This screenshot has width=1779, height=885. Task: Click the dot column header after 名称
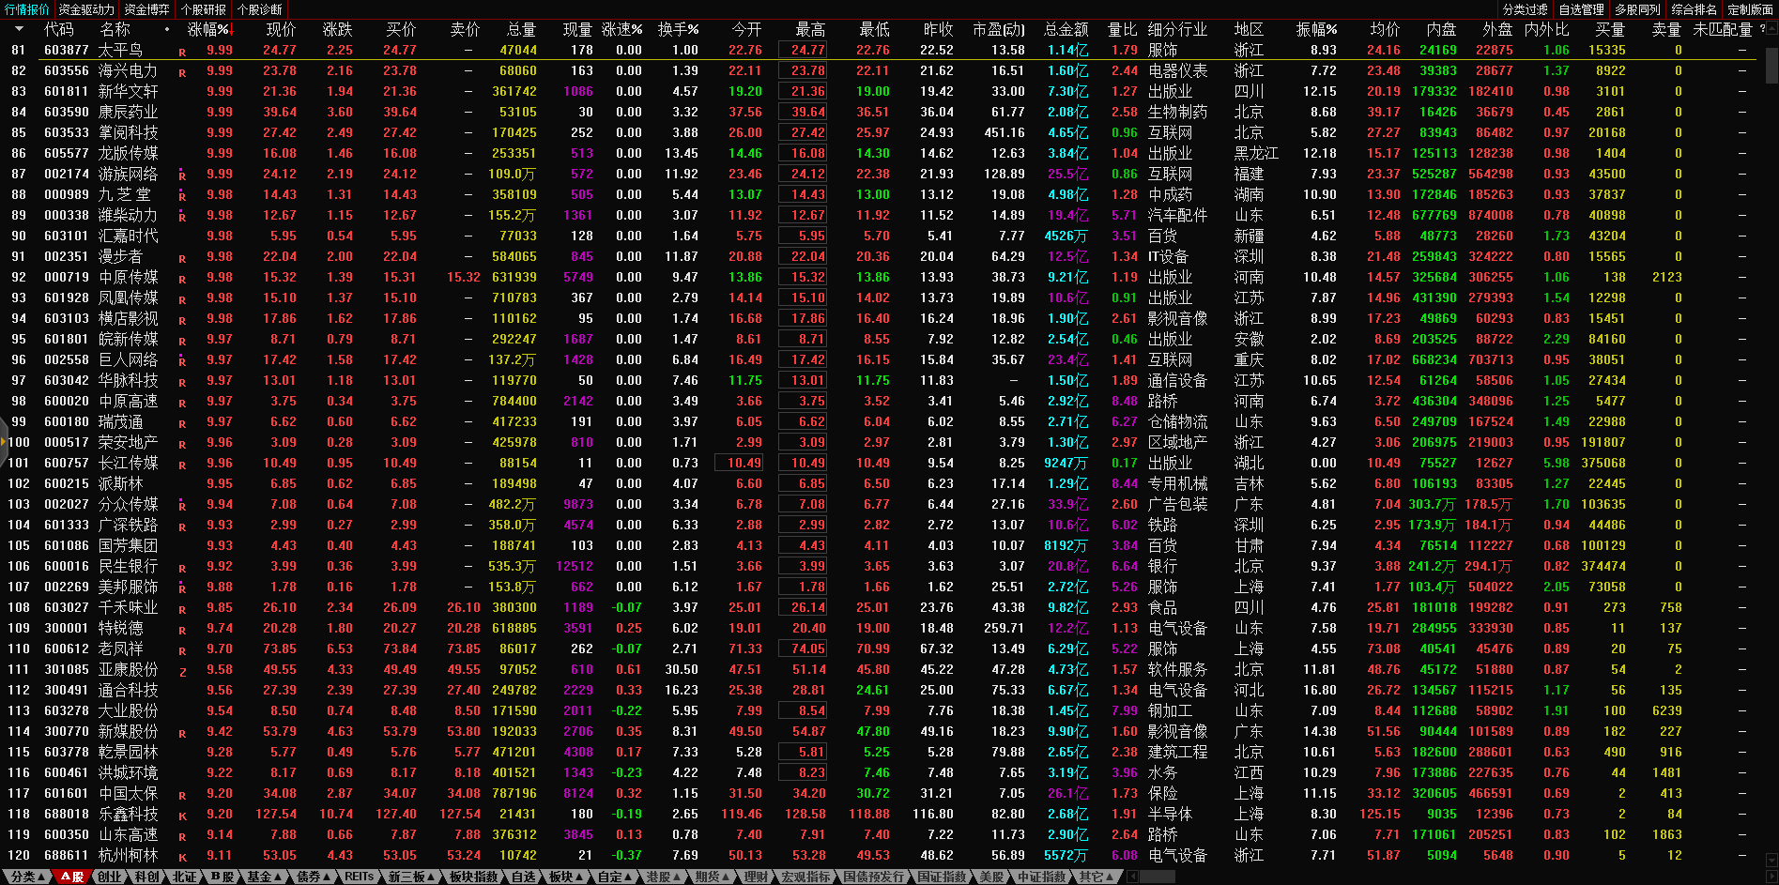pyautogui.click(x=167, y=29)
